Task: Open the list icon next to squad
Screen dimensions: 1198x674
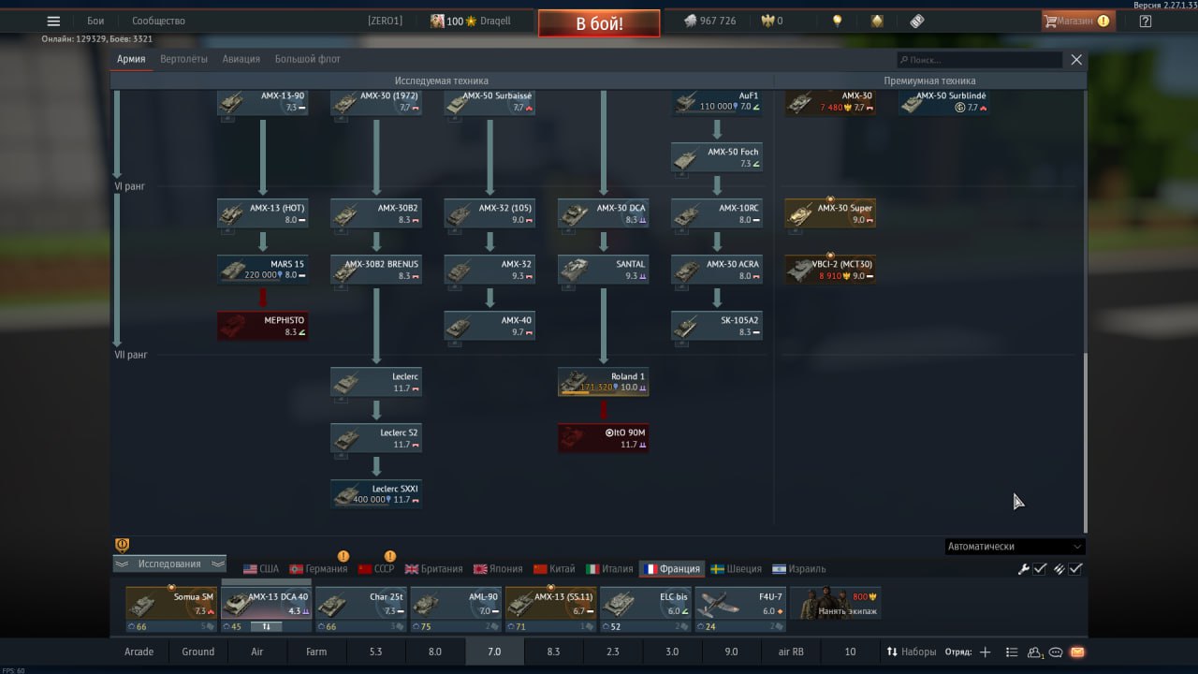Action: (x=1011, y=652)
